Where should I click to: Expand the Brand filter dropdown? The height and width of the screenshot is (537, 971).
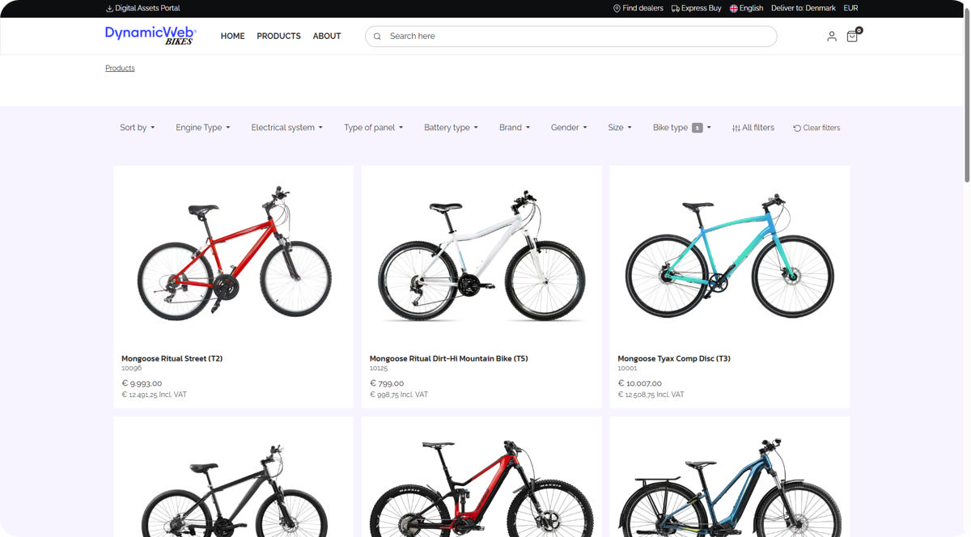514,128
